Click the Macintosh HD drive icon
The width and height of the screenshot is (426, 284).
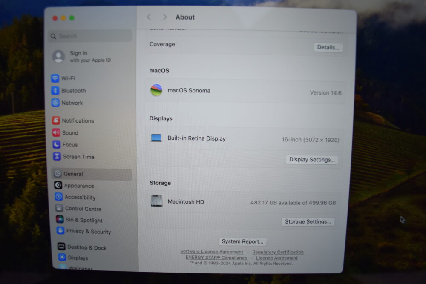point(156,201)
